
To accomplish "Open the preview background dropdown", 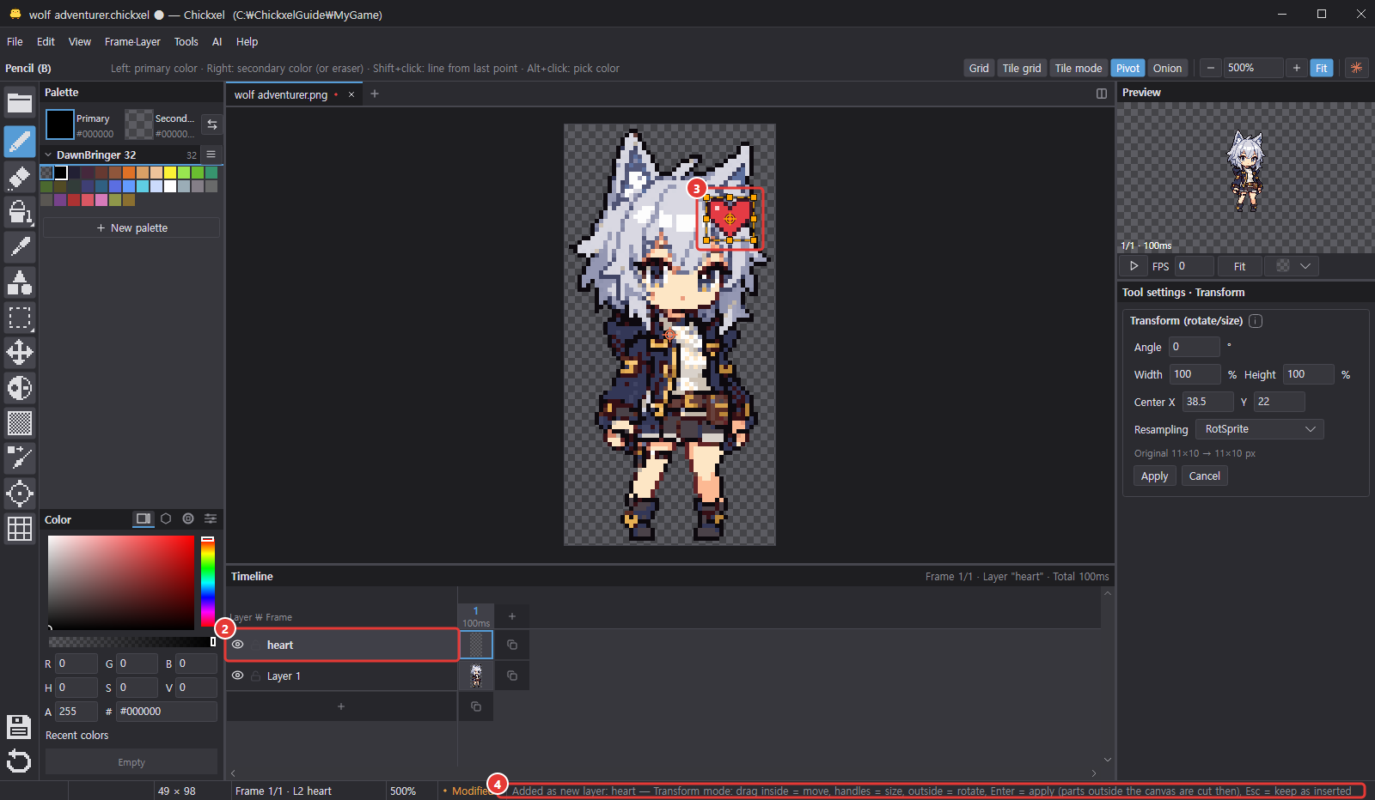I will click(x=1293, y=266).
